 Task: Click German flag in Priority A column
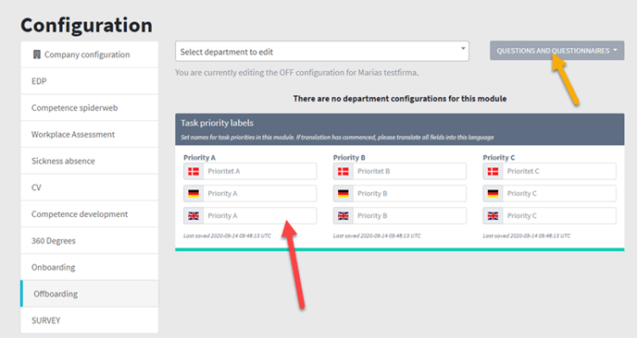194,194
